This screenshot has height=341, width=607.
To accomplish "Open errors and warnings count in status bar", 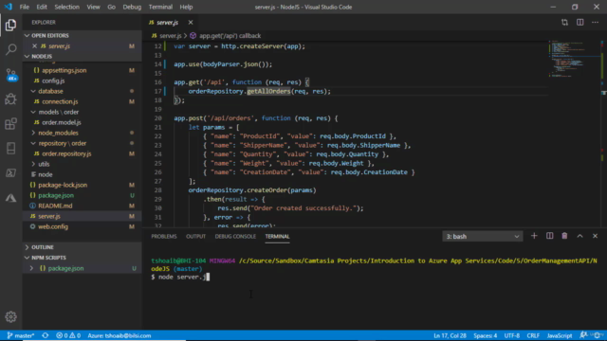I will pyautogui.click(x=68, y=335).
